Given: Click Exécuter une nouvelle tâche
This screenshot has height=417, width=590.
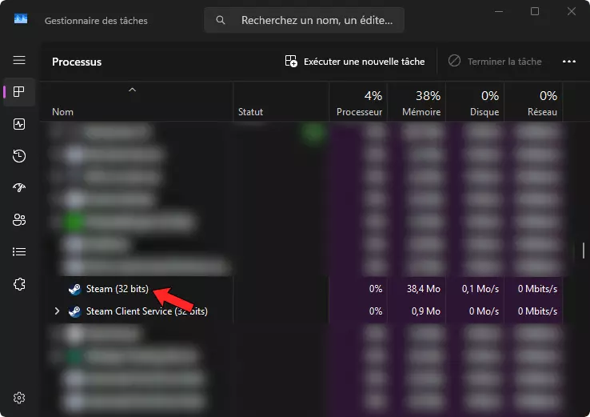Looking at the screenshot, I should pyautogui.click(x=355, y=62).
